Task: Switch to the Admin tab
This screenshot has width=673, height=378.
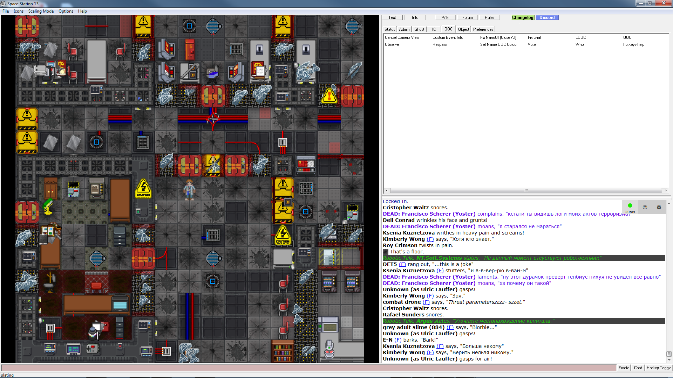Action: [404, 29]
